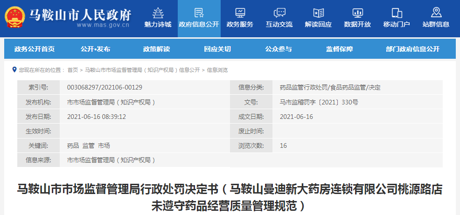This screenshot has height=215, width=460.
Task: Open 马鞍山市市场监督管理局 信息公开 breadcrumb link
Action: [x=142, y=70]
